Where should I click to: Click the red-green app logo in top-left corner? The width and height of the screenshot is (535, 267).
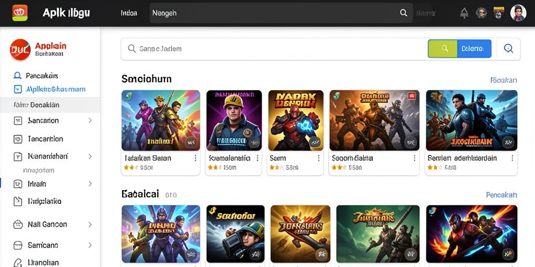[x=20, y=13]
